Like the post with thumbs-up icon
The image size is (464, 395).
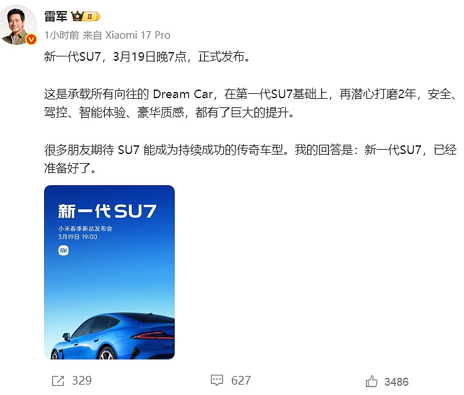coord(371,382)
